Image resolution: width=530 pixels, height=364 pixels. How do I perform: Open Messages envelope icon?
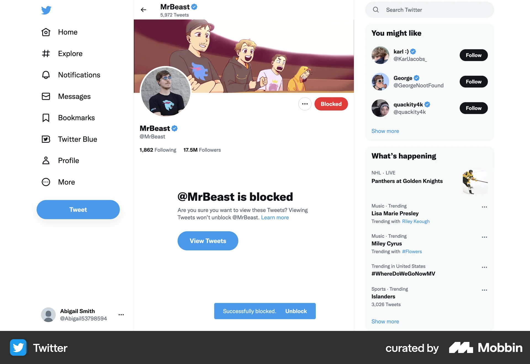46,96
